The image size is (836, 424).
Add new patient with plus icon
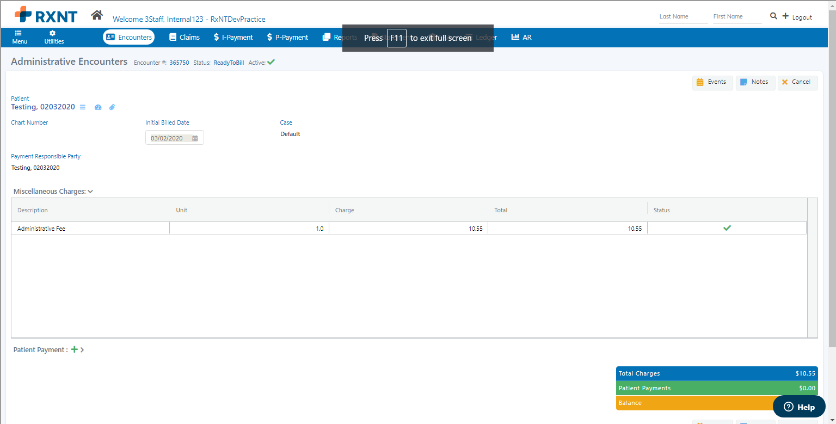click(785, 16)
